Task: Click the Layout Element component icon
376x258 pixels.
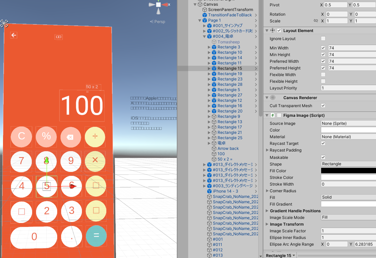Action: 273,30
